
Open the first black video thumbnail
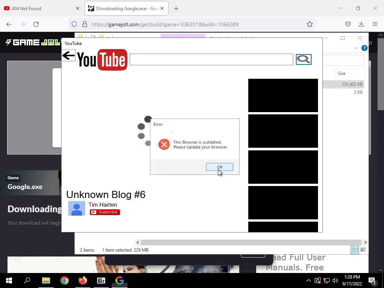point(283,96)
